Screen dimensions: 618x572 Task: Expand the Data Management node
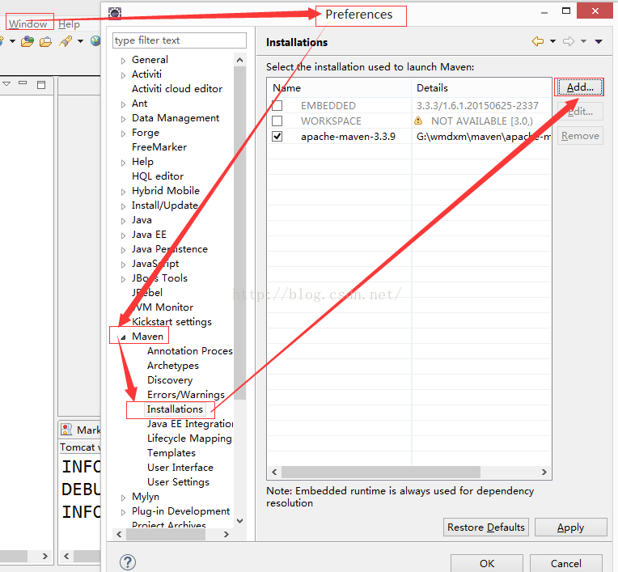tap(124, 119)
